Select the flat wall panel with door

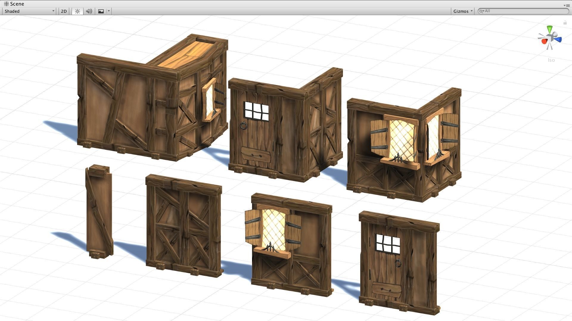(x=399, y=263)
